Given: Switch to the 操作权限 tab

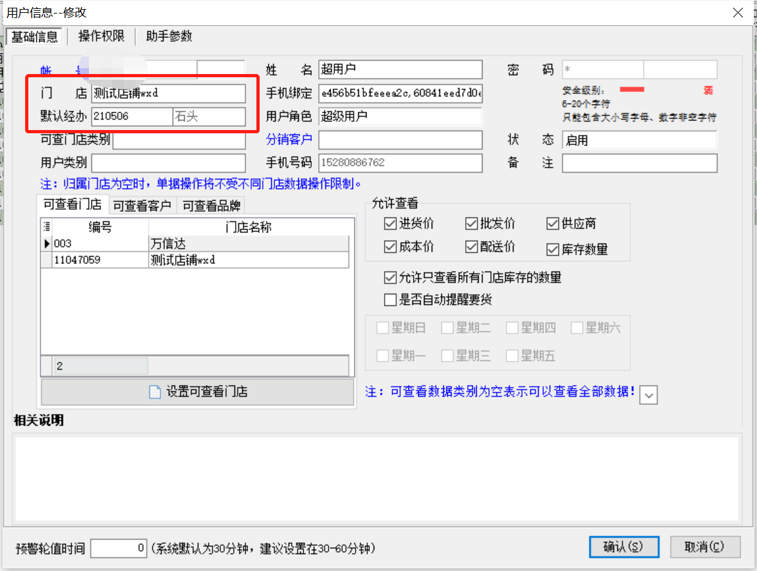Looking at the screenshot, I should [101, 36].
